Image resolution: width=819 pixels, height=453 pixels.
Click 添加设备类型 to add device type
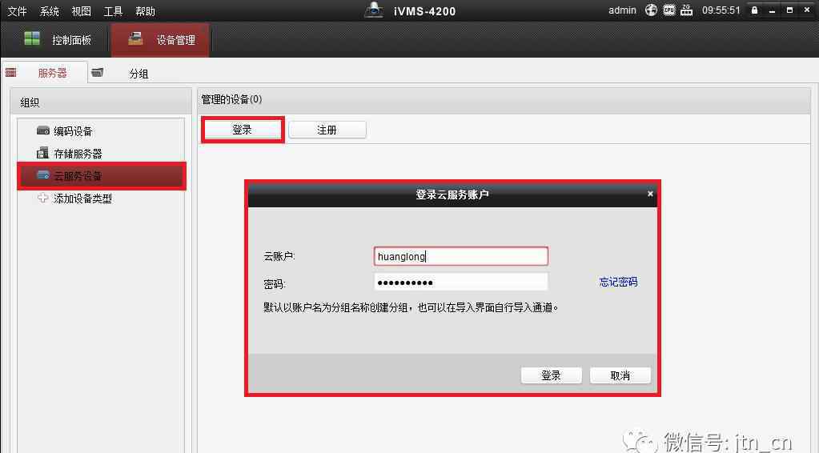(82, 198)
